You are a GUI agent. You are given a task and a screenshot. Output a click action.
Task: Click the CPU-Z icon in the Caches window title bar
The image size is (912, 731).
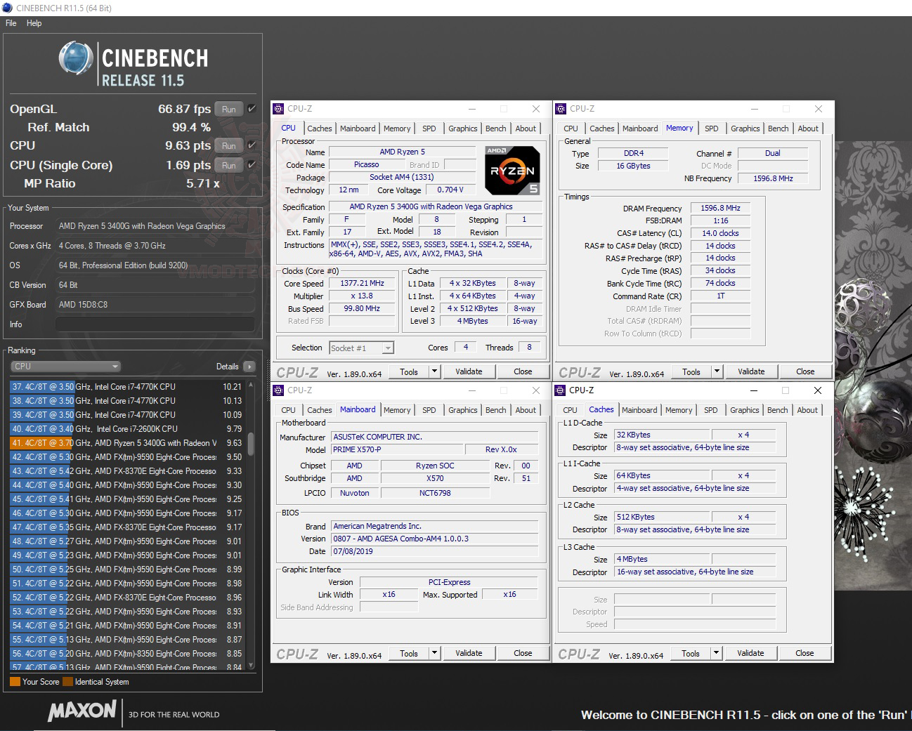561,390
